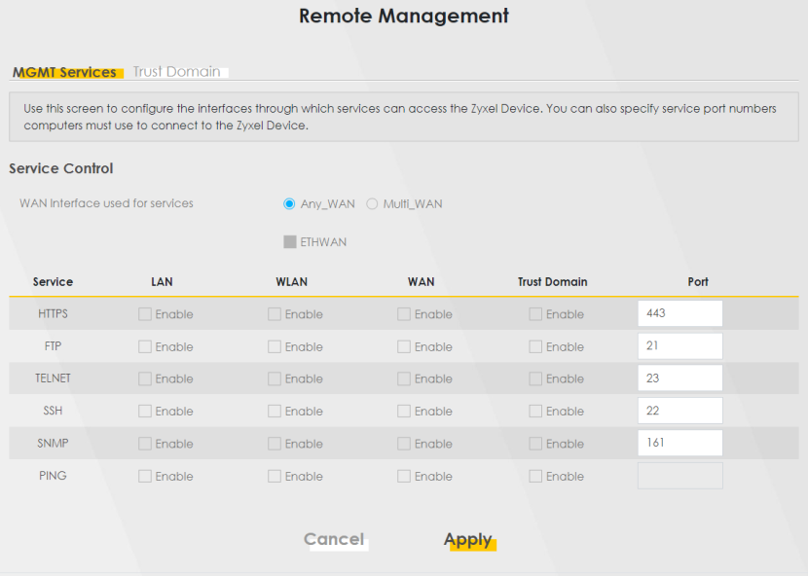Toggle the ETHWAN checkbox
Image resolution: width=808 pixels, height=576 pixels.
tap(289, 242)
